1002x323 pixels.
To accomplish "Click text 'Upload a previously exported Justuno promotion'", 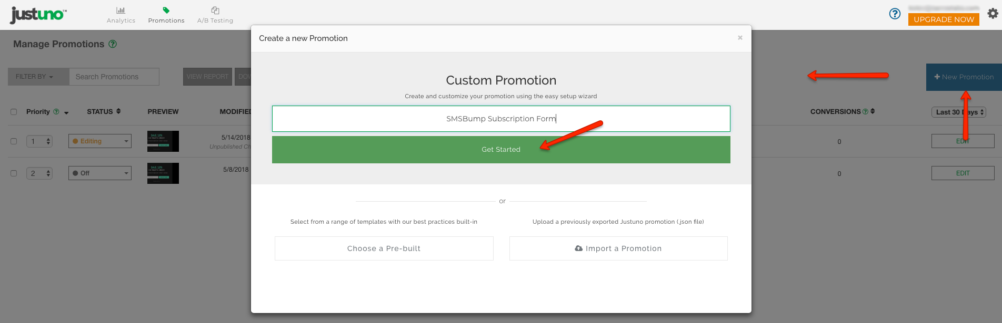I will tap(618, 222).
